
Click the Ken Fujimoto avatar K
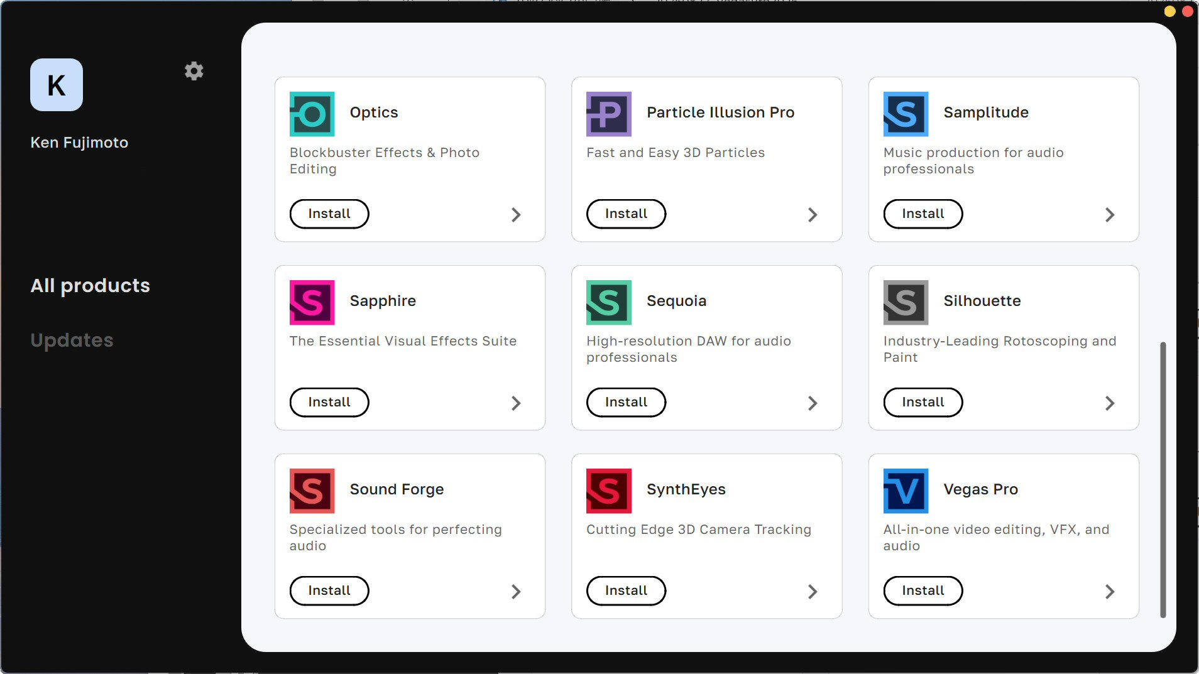pos(57,85)
